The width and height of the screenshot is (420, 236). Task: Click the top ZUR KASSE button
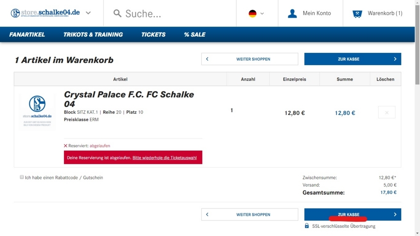coord(352,59)
